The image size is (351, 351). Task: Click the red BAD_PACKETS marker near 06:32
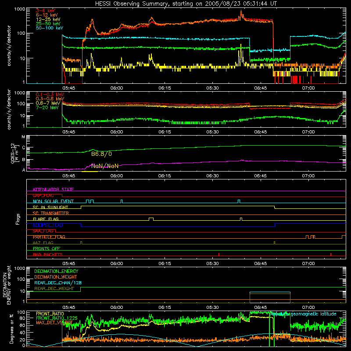(x=219, y=254)
